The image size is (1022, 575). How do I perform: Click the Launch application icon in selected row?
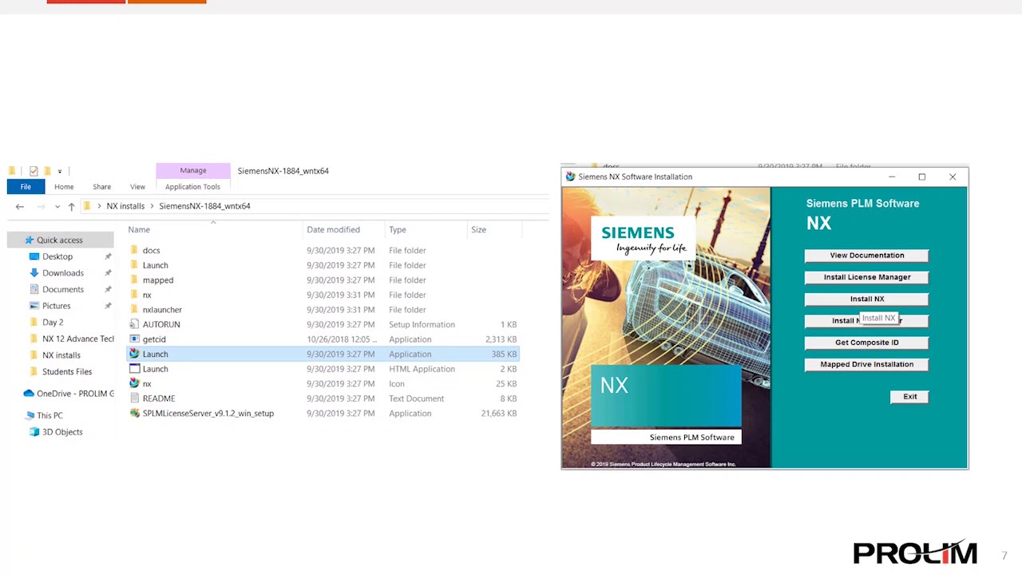click(134, 354)
